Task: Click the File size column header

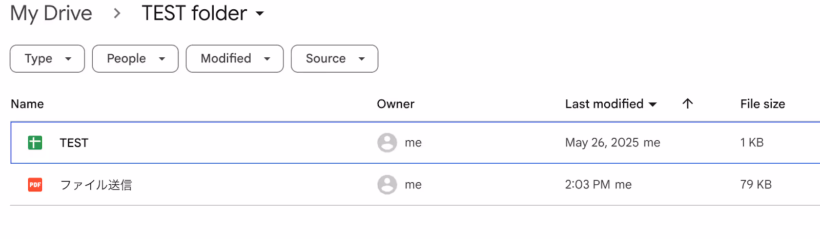Action: (763, 104)
